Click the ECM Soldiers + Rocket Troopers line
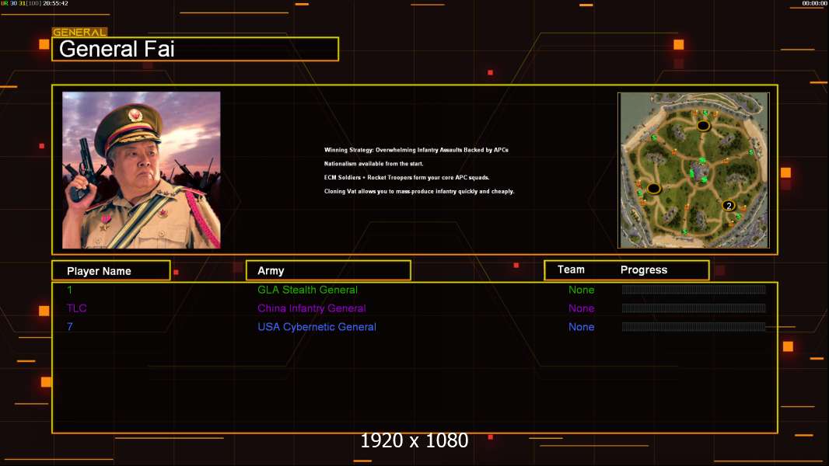The width and height of the screenshot is (829, 466). (x=407, y=177)
